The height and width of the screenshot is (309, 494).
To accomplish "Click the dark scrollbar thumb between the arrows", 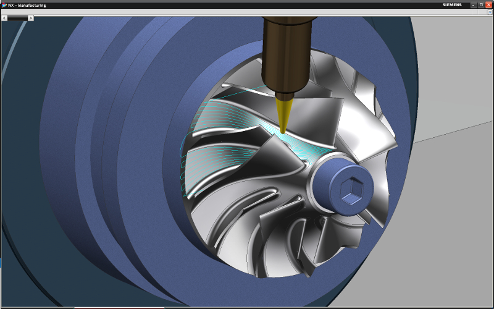I will click(x=18, y=19).
